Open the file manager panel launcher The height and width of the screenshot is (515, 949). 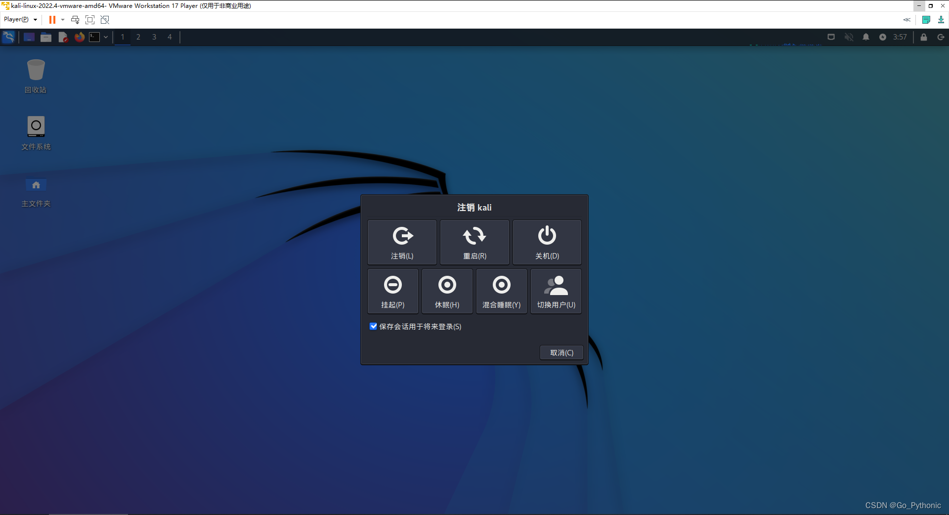click(46, 37)
